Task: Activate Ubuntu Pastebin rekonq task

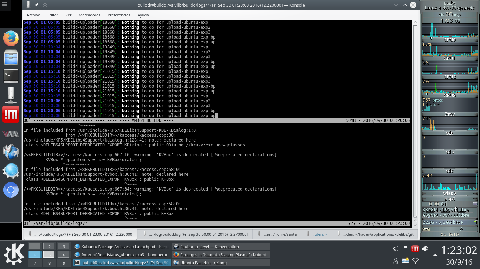Action: click(x=221, y=263)
